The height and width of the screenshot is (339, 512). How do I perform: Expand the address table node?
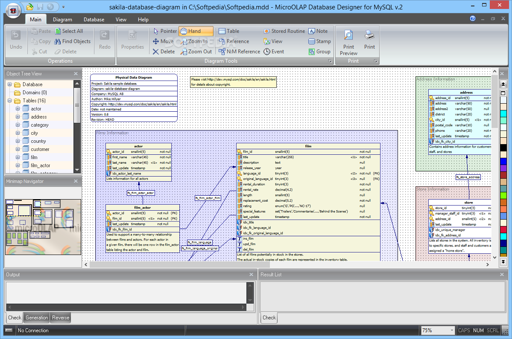[18, 117]
